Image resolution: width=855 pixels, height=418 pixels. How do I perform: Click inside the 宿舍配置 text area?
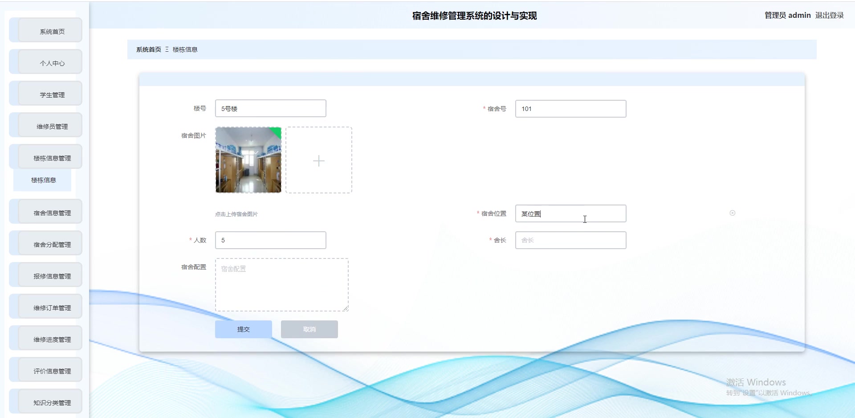281,284
